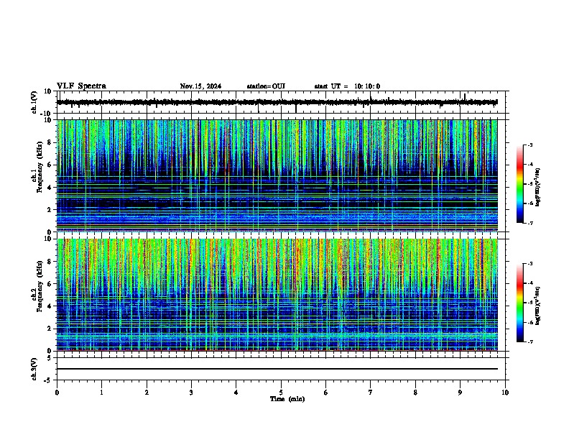Click the ch.1 voltage waveform trace
The width and height of the screenshot is (569, 440).
(277, 102)
